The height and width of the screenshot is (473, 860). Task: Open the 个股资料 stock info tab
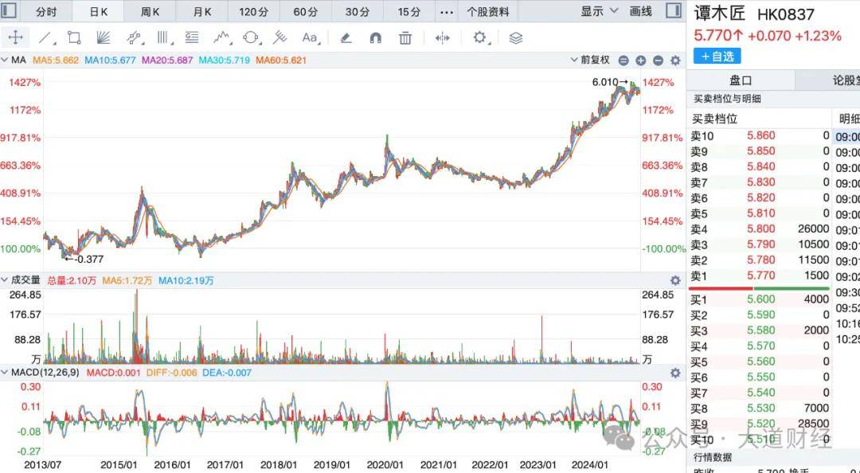pyautogui.click(x=487, y=11)
